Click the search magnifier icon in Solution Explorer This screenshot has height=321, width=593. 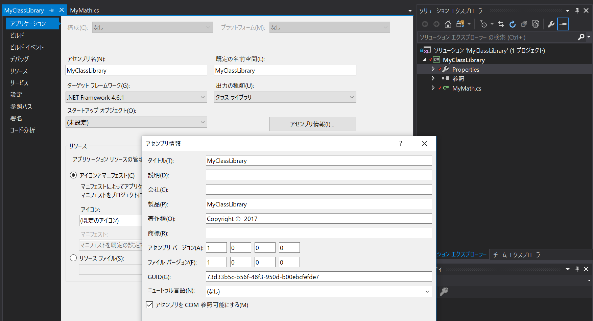pos(581,37)
